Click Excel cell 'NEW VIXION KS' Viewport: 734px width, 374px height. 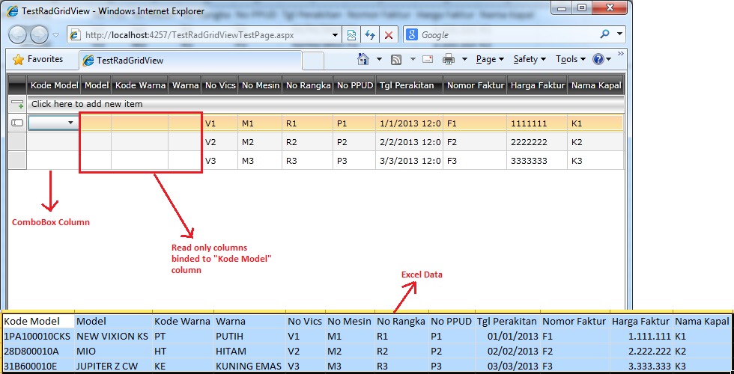(x=114, y=336)
